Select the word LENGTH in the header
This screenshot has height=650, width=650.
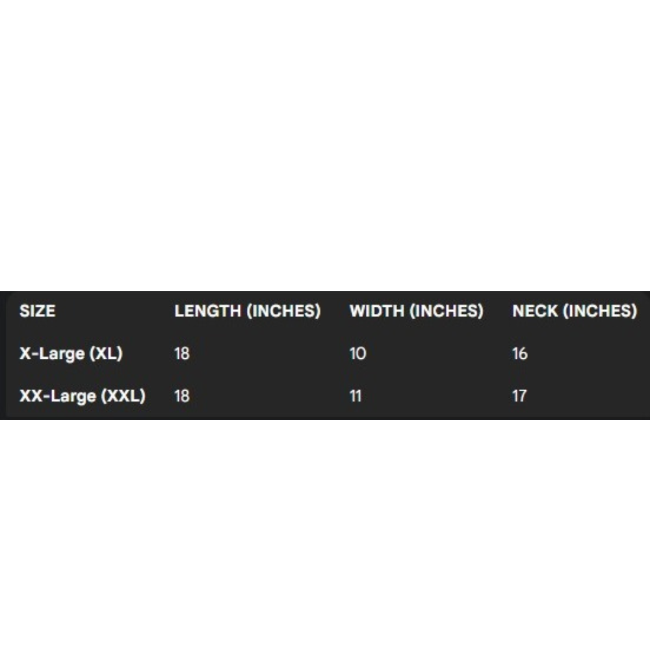point(207,311)
